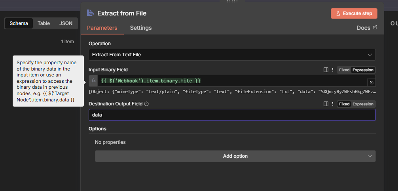Screen dimensions: 398x191
Task: Switch to the JSON view
Action: (66, 23)
